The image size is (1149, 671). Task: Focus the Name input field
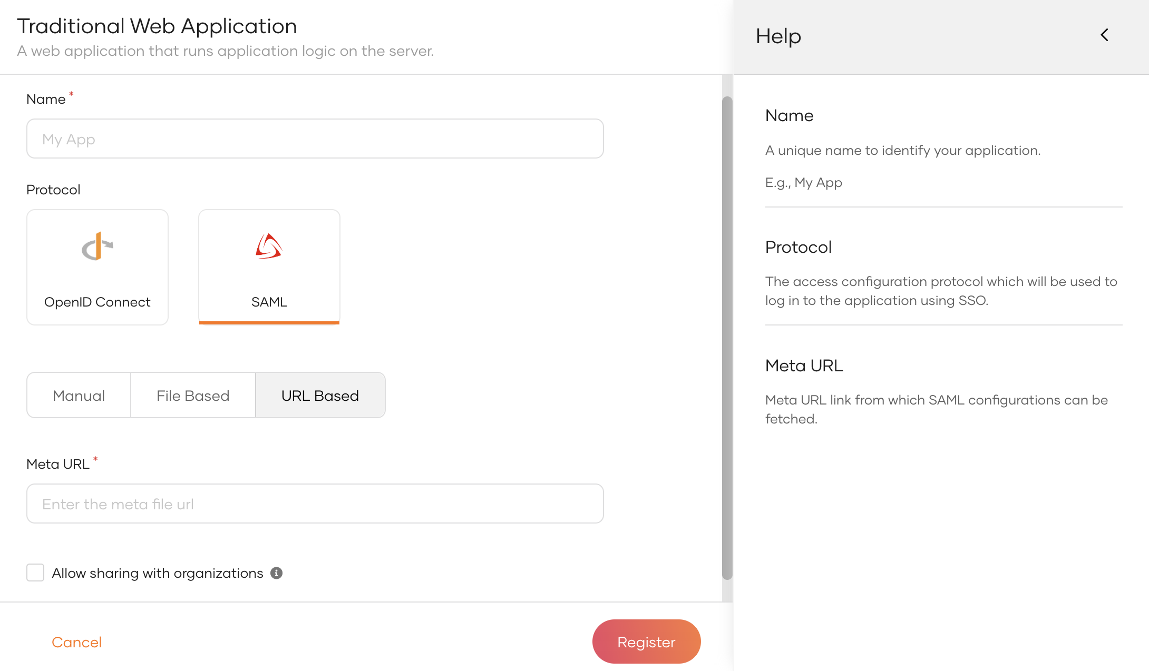point(315,139)
